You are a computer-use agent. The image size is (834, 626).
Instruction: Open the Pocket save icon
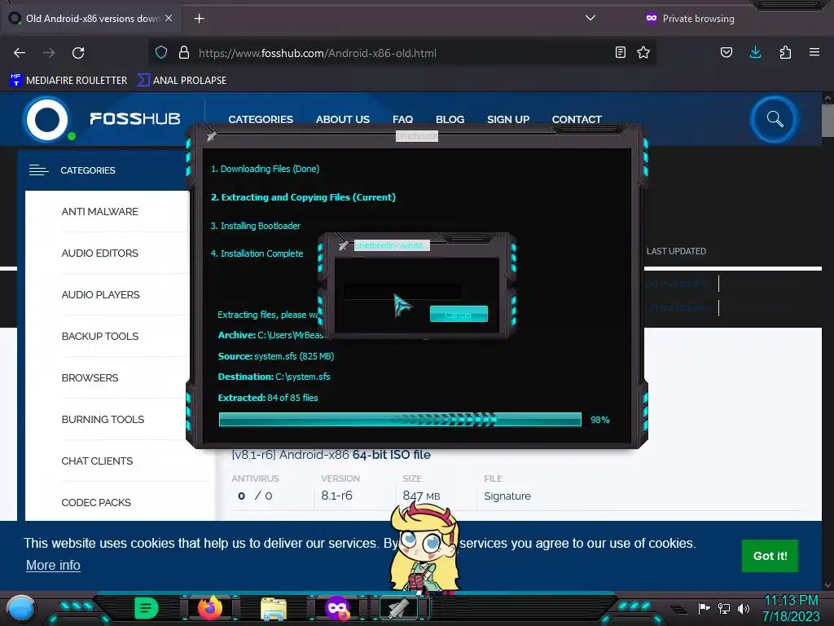726,53
